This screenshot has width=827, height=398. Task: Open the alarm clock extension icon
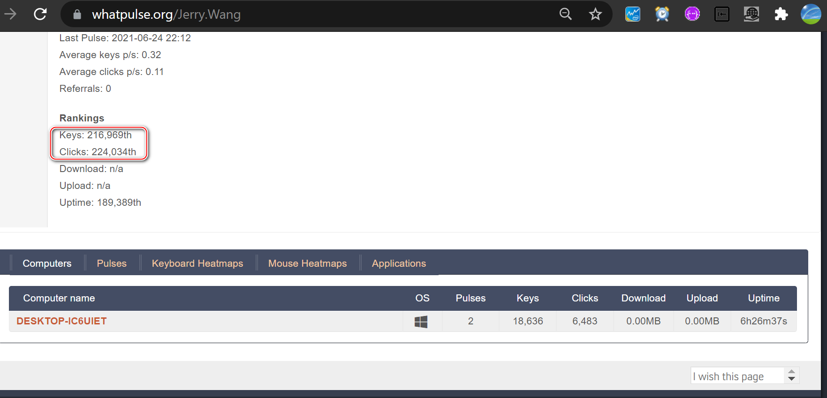pos(662,14)
